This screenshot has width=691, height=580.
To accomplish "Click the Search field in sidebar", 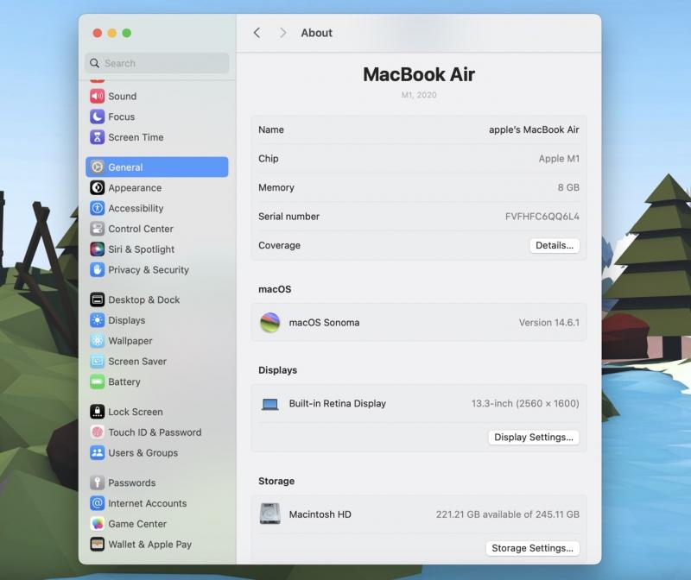I will pyautogui.click(x=157, y=63).
